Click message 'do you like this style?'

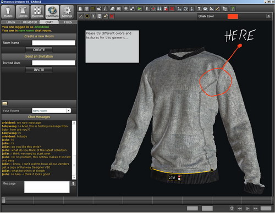26,147
